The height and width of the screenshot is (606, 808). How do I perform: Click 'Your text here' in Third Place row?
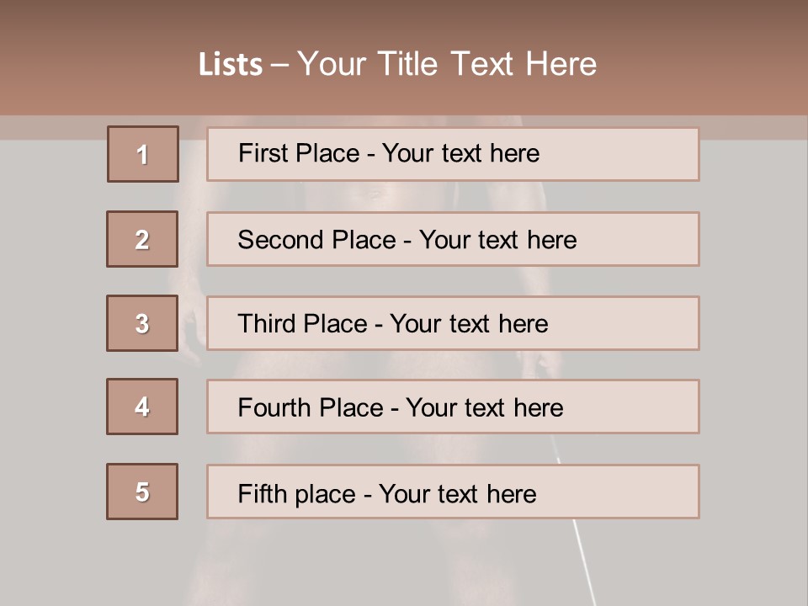(x=470, y=324)
